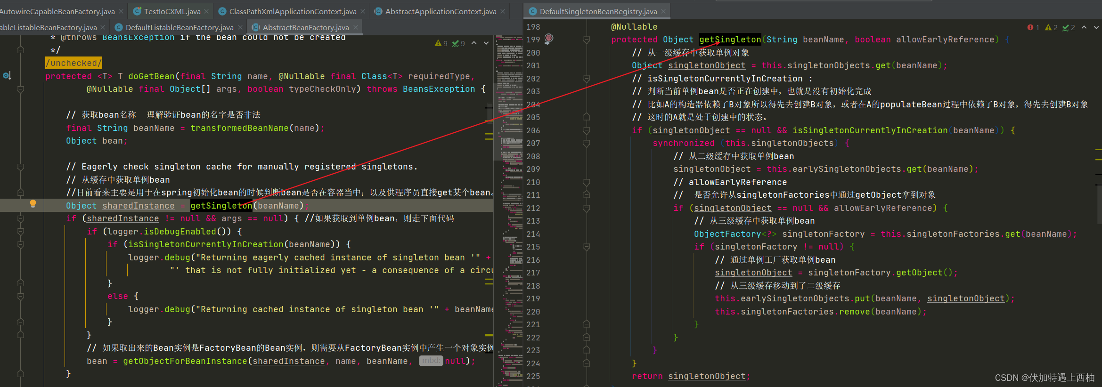1102x387 pixels.
Task: Collapse doGetBean method body fold marker
Action: tap(21, 89)
